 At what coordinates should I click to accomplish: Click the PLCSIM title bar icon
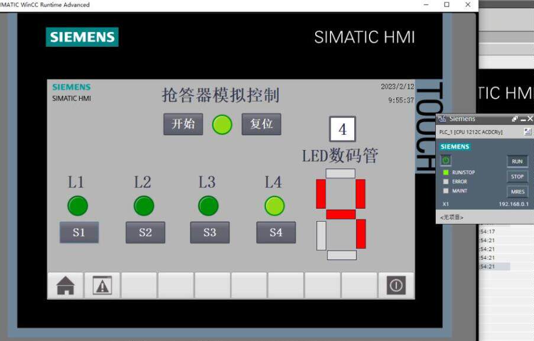coord(442,119)
